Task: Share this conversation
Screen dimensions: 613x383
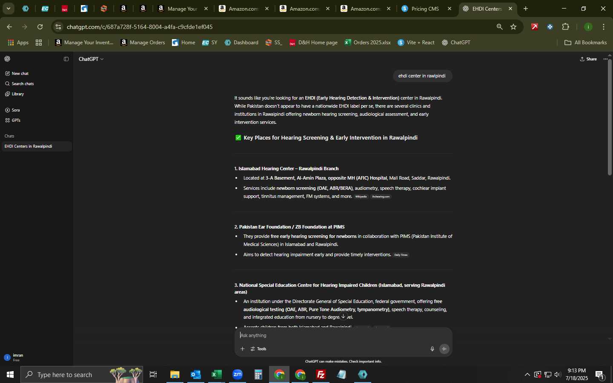Action: tap(589, 59)
